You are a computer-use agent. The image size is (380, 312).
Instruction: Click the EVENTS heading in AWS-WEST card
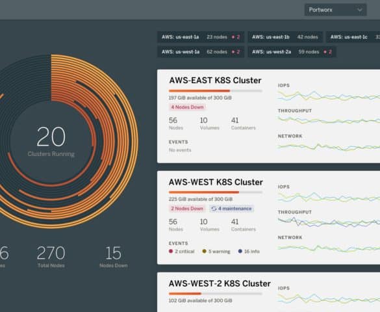(x=179, y=243)
